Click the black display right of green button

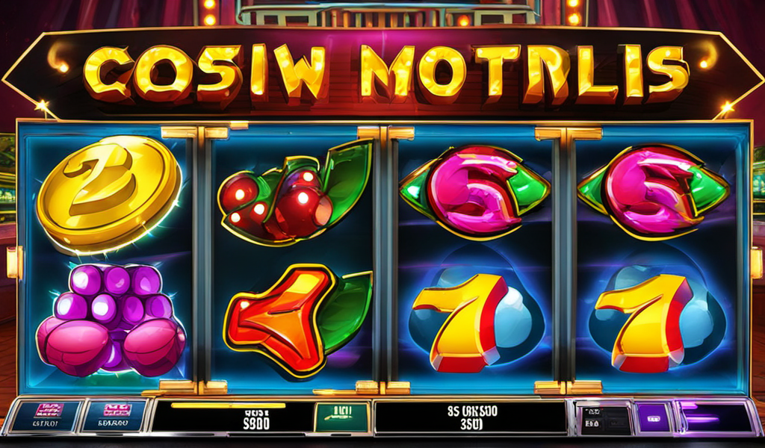point(471,418)
